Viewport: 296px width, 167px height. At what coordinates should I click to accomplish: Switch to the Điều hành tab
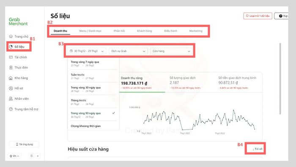click(171, 31)
